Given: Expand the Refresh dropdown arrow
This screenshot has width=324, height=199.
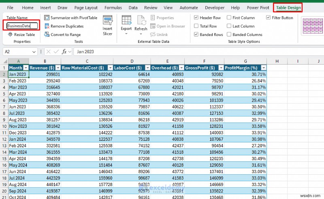Looking at the screenshot, I should coord(141,34).
